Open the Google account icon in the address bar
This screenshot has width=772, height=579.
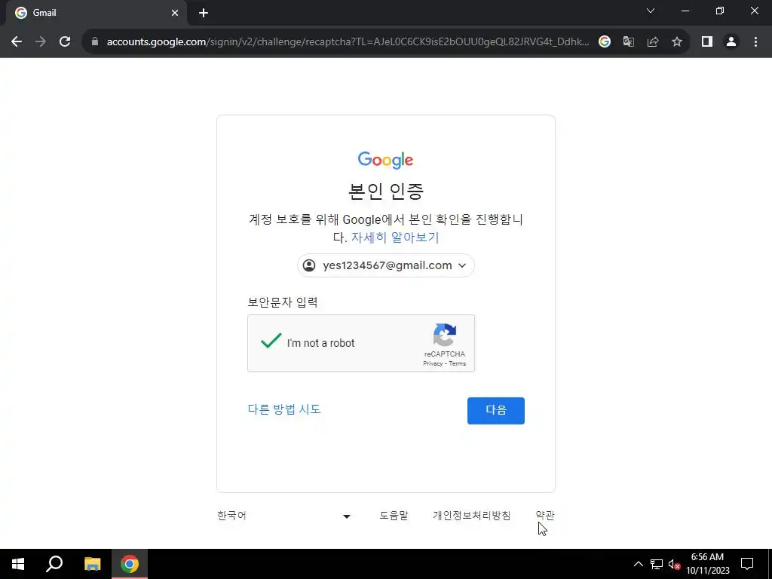(604, 42)
